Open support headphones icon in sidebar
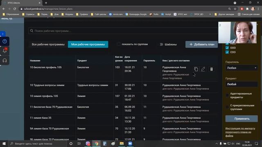Viewport: 262px width, 147px height. [5, 60]
